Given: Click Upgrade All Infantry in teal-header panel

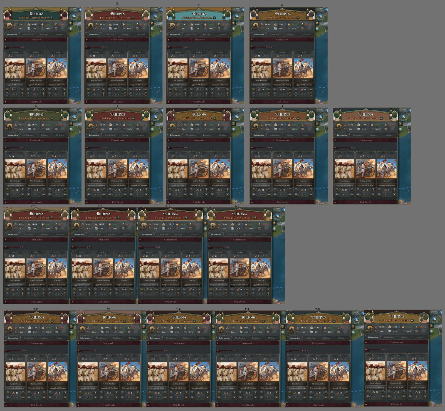Looking at the screenshot, I should [x=178, y=85].
